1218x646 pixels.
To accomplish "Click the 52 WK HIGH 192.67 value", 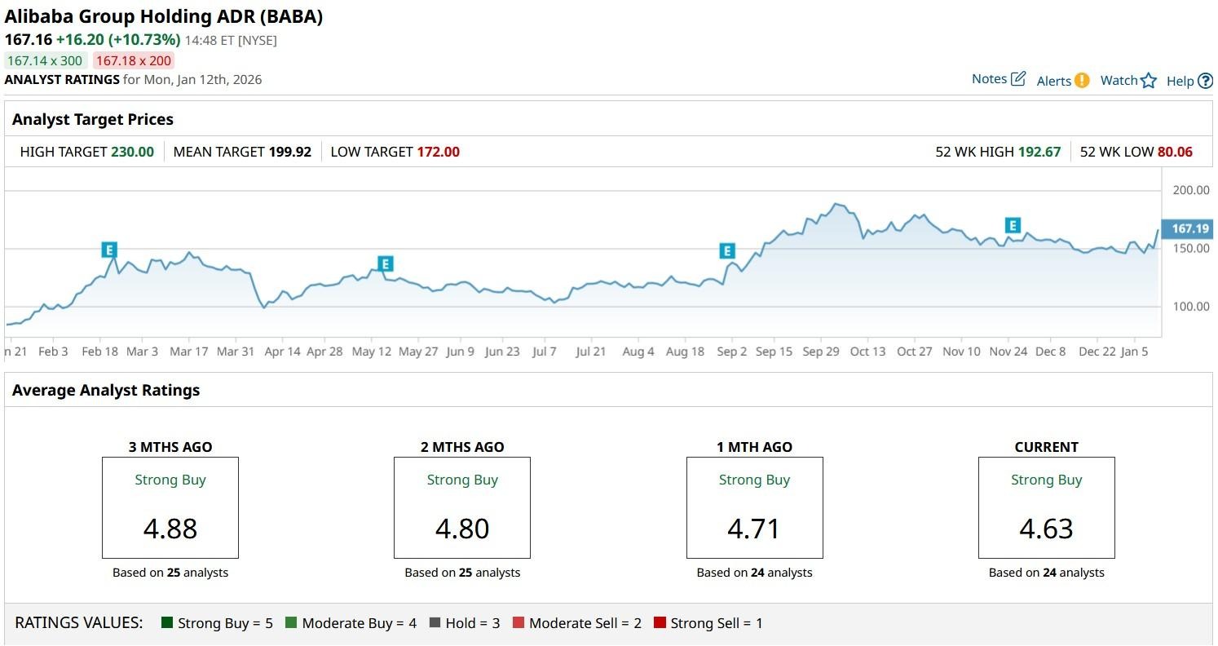I will point(1038,152).
